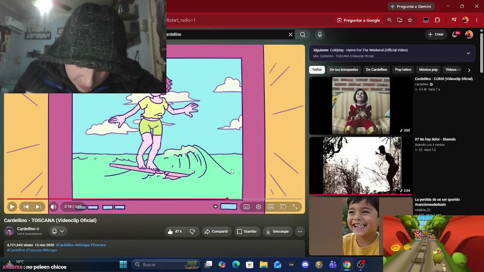Open Task View on the taskbar
The width and height of the screenshot is (484, 272).
tap(208, 264)
